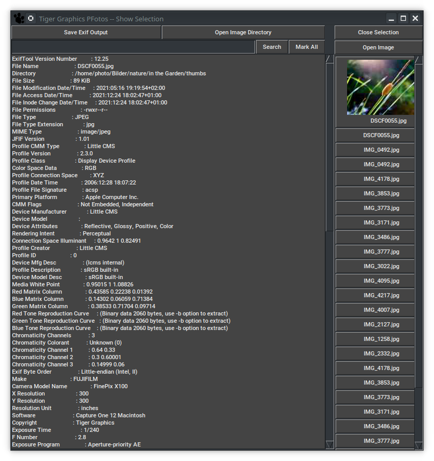Click the Search button

click(272, 47)
